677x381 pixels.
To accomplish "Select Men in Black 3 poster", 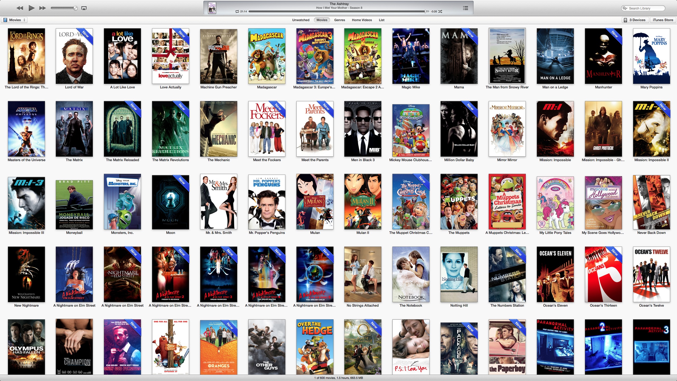I will point(363,129).
